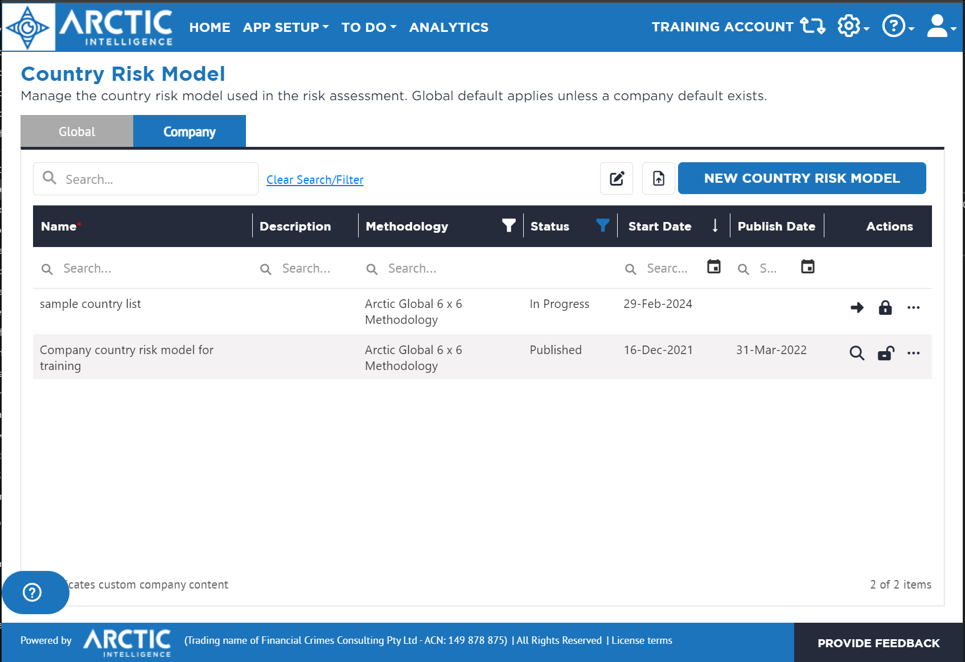Click the Clear Search/Filter link
Viewport: 965px width, 662px height.
[315, 180]
